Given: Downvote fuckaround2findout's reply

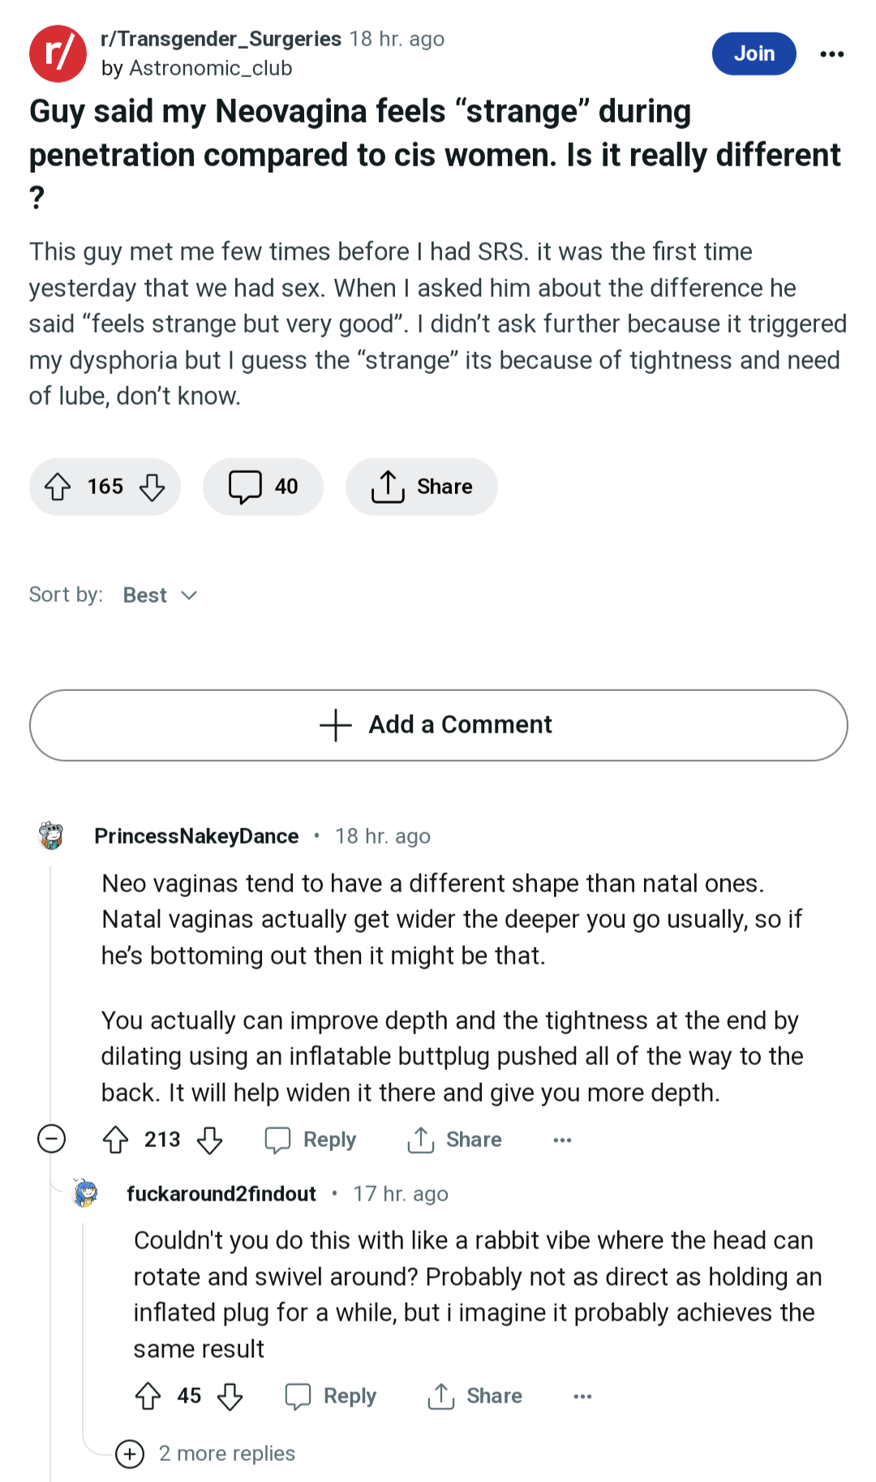Looking at the screenshot, I should pyautogui.click(x=230, y=1396).
